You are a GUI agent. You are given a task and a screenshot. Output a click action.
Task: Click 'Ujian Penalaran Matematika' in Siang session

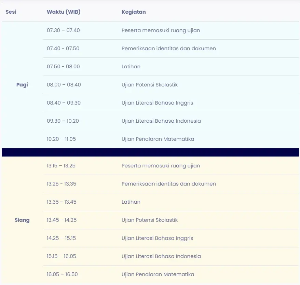(157, 274)
